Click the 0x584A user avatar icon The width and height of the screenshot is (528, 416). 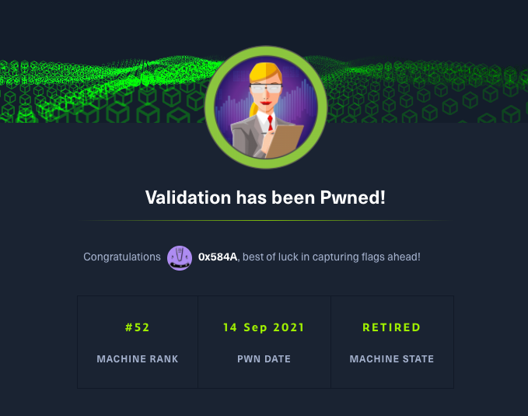click(180, 257)
